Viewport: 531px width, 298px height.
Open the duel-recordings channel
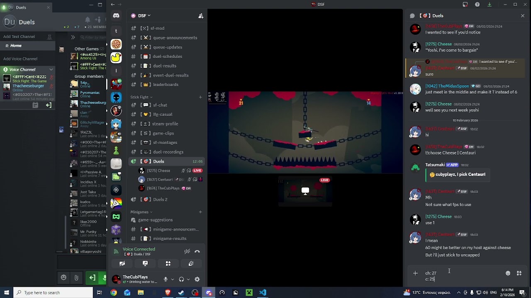(166, 152)
